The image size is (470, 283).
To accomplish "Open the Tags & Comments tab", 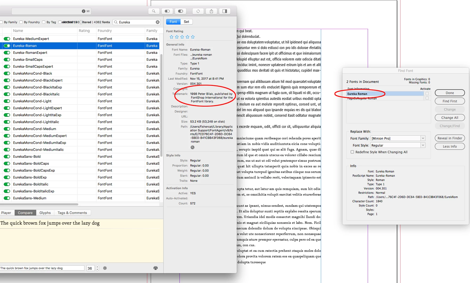I will point(72,213).
